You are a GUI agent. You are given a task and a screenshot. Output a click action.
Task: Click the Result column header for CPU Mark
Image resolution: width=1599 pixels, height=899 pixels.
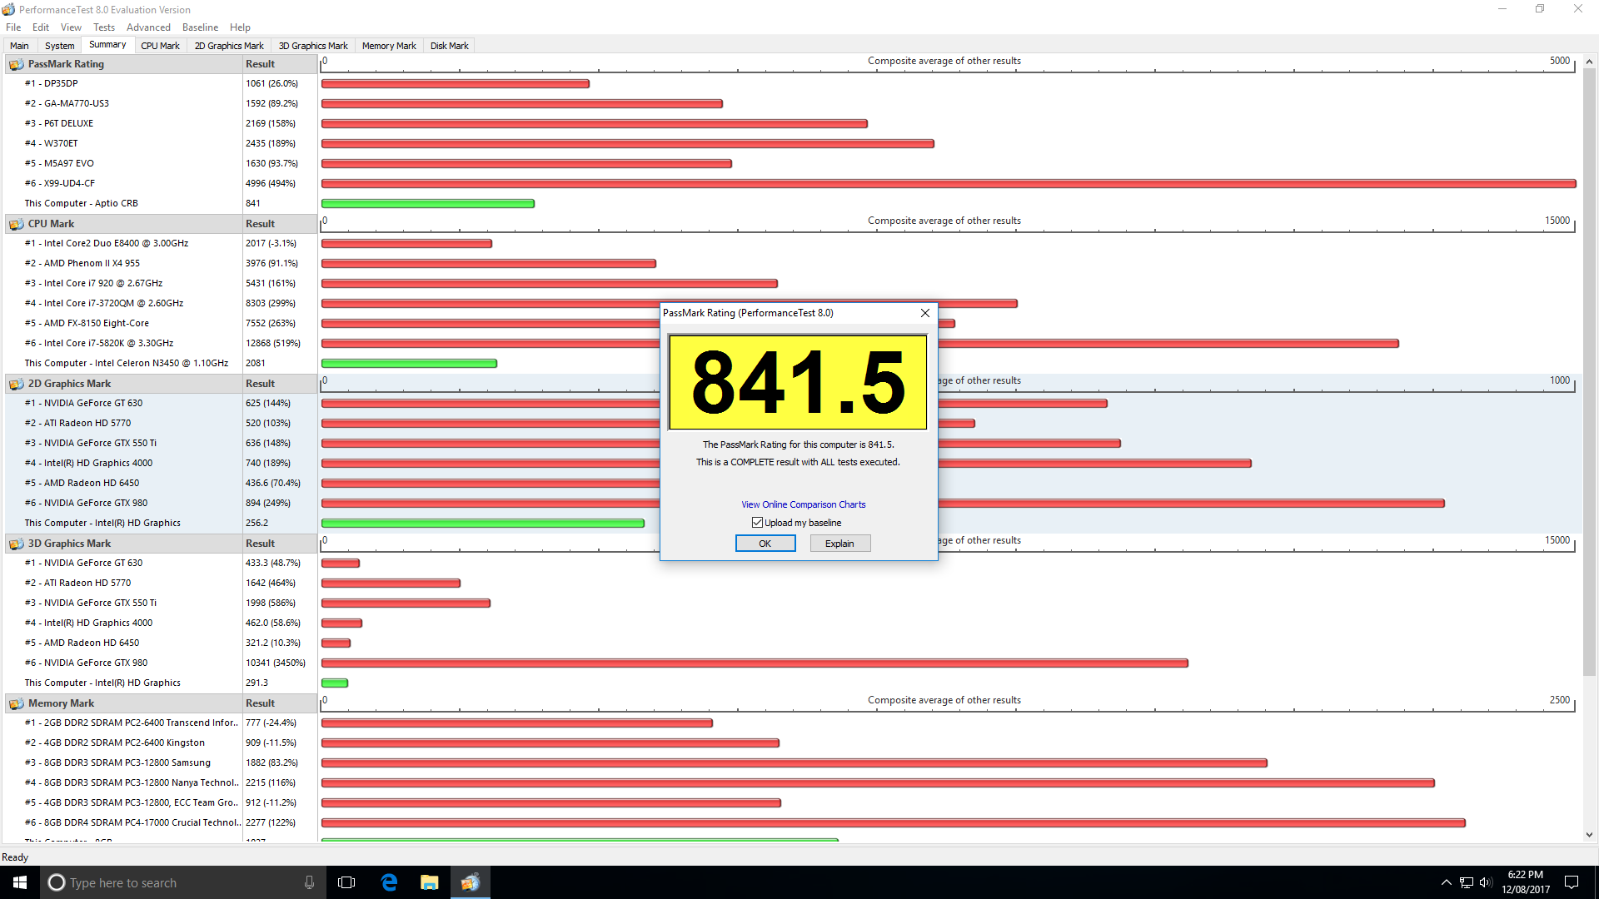click(280, 224)
